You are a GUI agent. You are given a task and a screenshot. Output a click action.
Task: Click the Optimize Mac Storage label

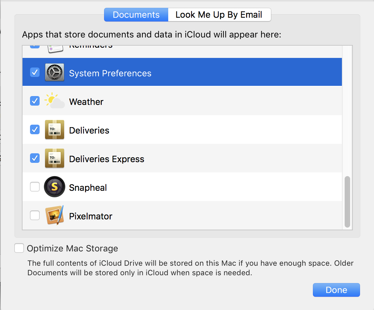[72, 248]
